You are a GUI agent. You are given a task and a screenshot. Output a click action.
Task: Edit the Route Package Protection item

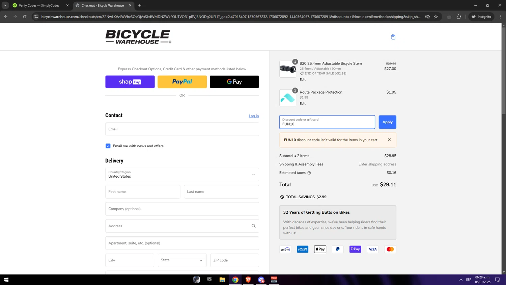pyautogui.click(x=303, y=103)
